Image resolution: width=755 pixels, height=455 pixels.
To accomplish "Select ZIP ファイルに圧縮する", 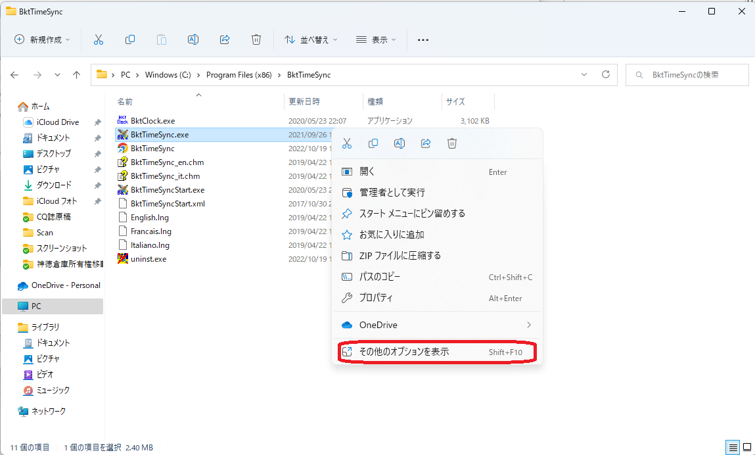I will (x=437, y=256).
